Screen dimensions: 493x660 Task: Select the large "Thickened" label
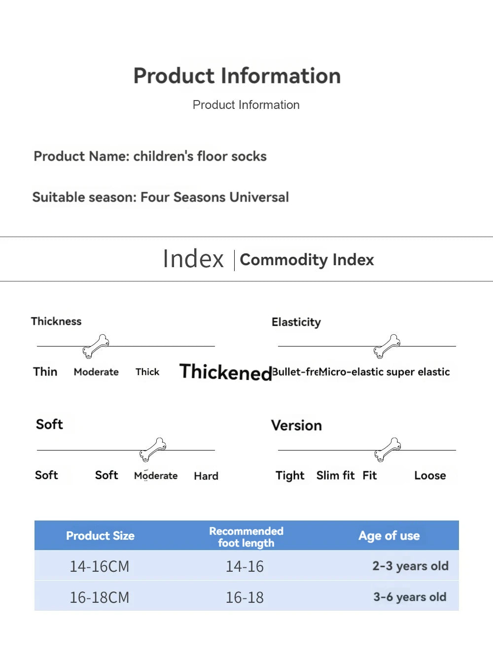click(x=225, y=372)
